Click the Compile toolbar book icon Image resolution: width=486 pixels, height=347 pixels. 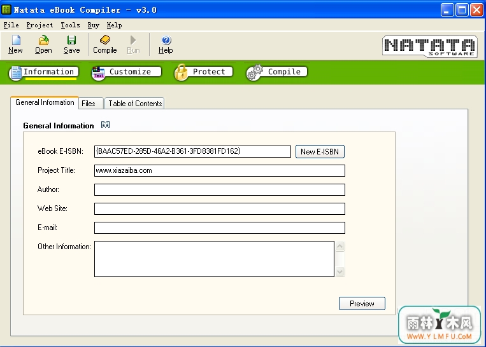point(104,44)
